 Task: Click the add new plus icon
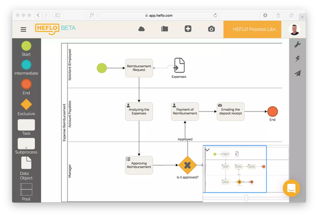tap(188, 29)
